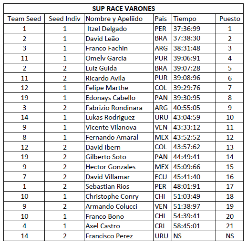Click the Seed Indiv column header
This screenshot has width=247, height=244.
64,19
